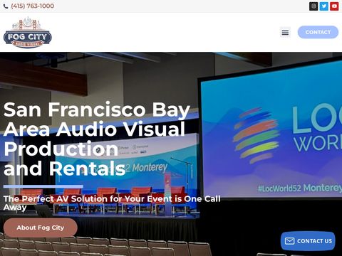Click the 'The Perfect AV Solution' subheading

(x=112, y=203)
